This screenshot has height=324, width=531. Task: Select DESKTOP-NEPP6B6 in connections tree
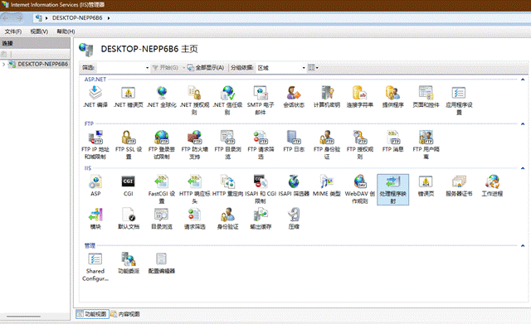[x=42, y=64]
